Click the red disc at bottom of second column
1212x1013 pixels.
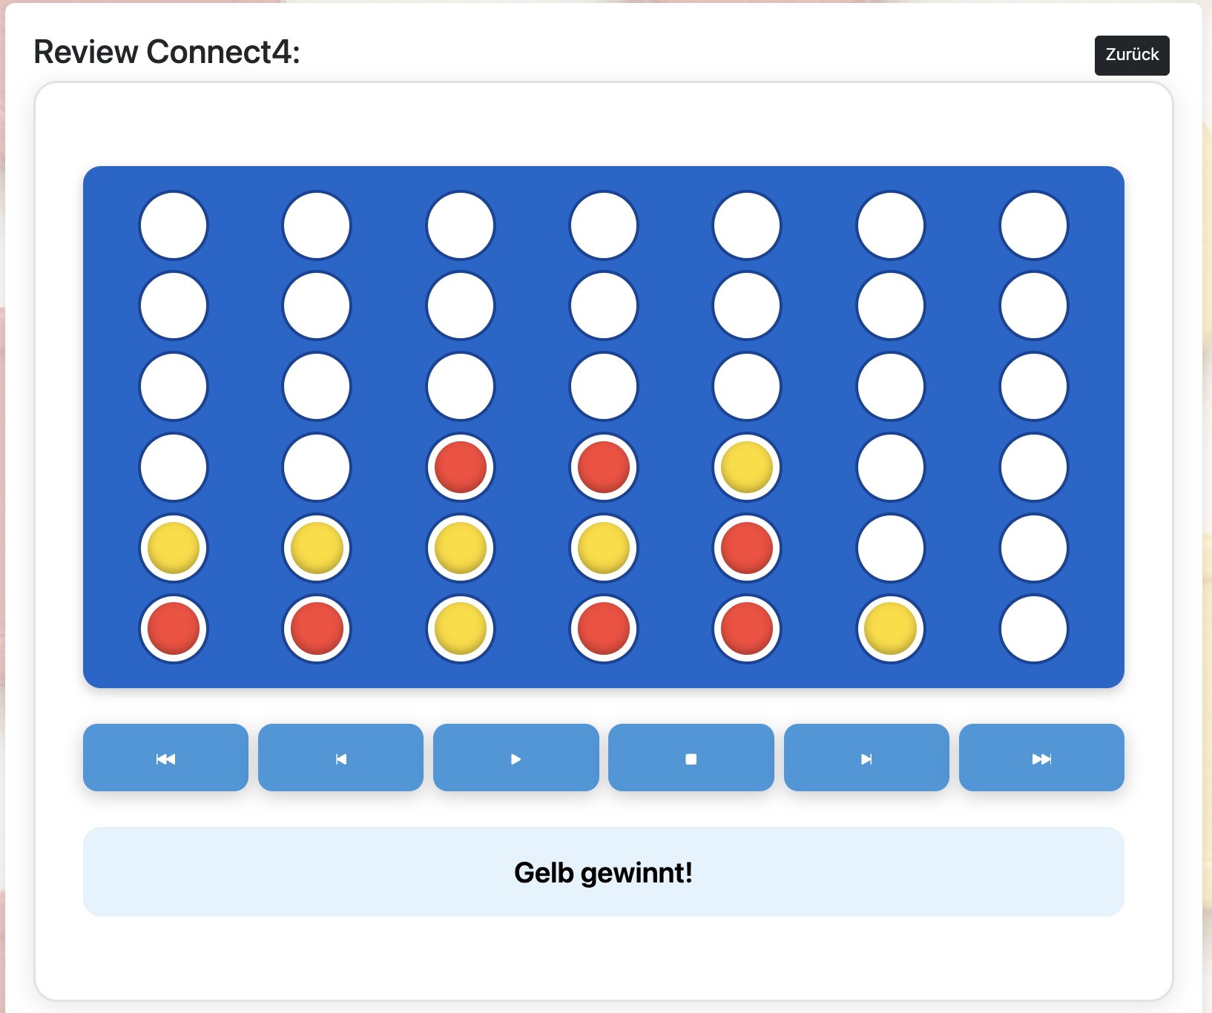coord(317,629)
